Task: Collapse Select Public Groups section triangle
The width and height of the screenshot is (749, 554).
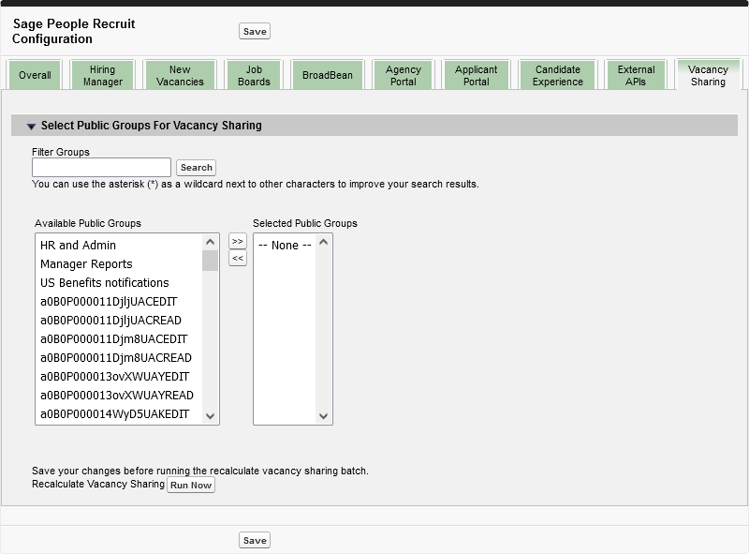Action: tap(31, 126)
